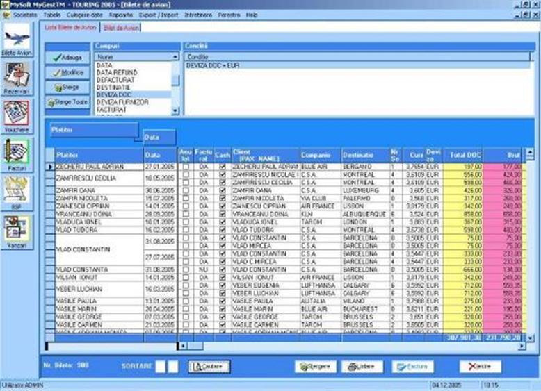Open the Rapoarte menu
Viewport: 541px width, 391px height.
click(121, 15)
